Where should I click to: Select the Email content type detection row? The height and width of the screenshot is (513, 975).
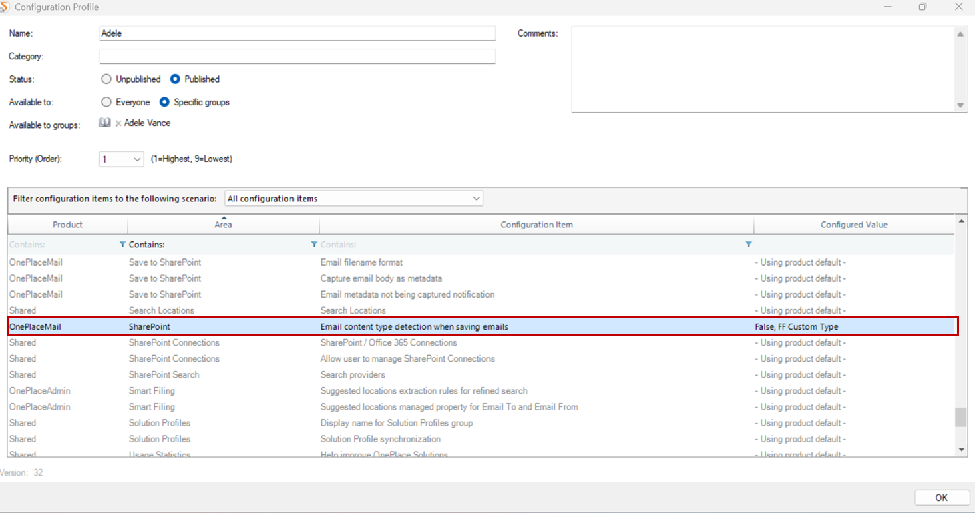414,327
